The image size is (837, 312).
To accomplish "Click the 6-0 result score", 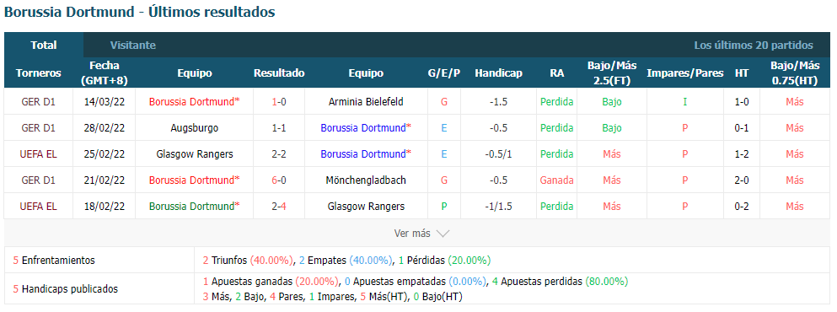I will [x=279, y=180].
